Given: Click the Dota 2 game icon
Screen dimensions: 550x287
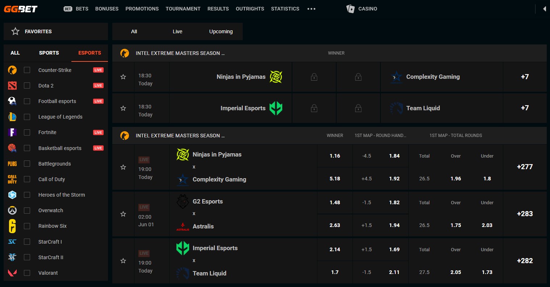Looking at the screenshot, I should pos(12,86).
